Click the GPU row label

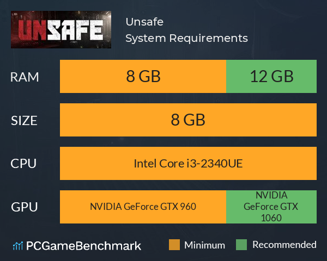click(x=24, y=207)
